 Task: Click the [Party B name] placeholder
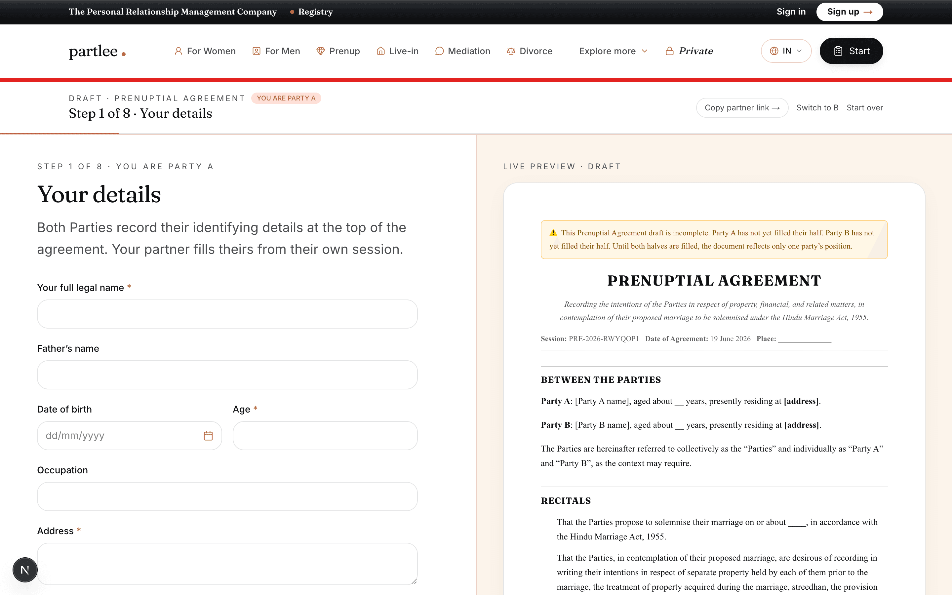tap(602, 425)
